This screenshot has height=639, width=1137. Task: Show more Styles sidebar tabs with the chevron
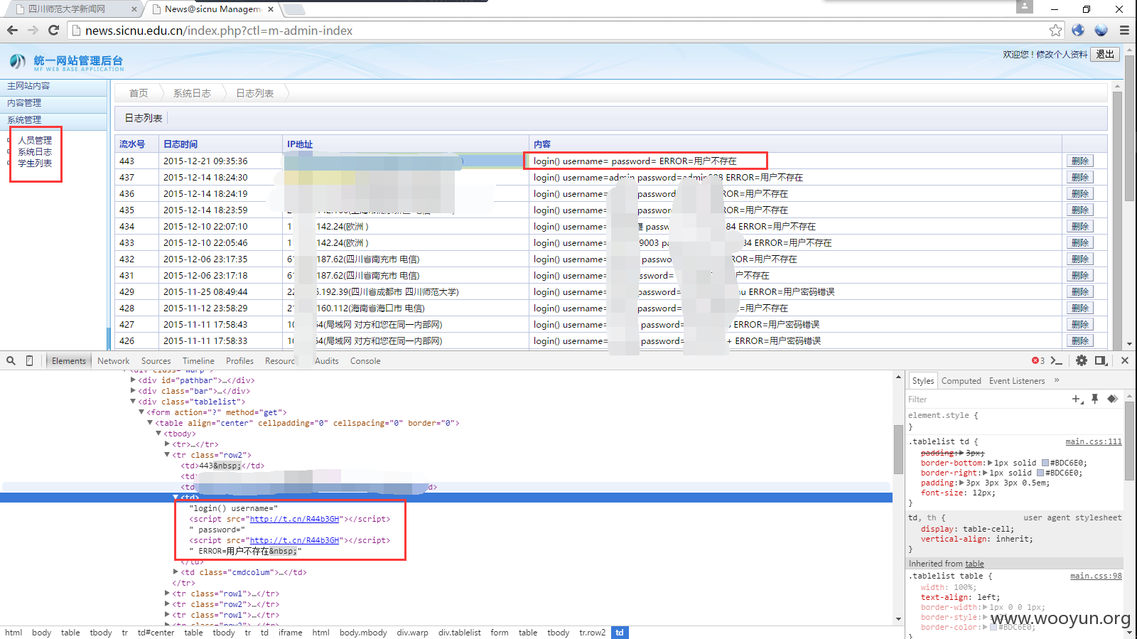[1057, 380]
